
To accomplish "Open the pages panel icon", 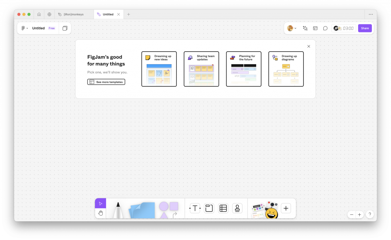I will 65,28.
